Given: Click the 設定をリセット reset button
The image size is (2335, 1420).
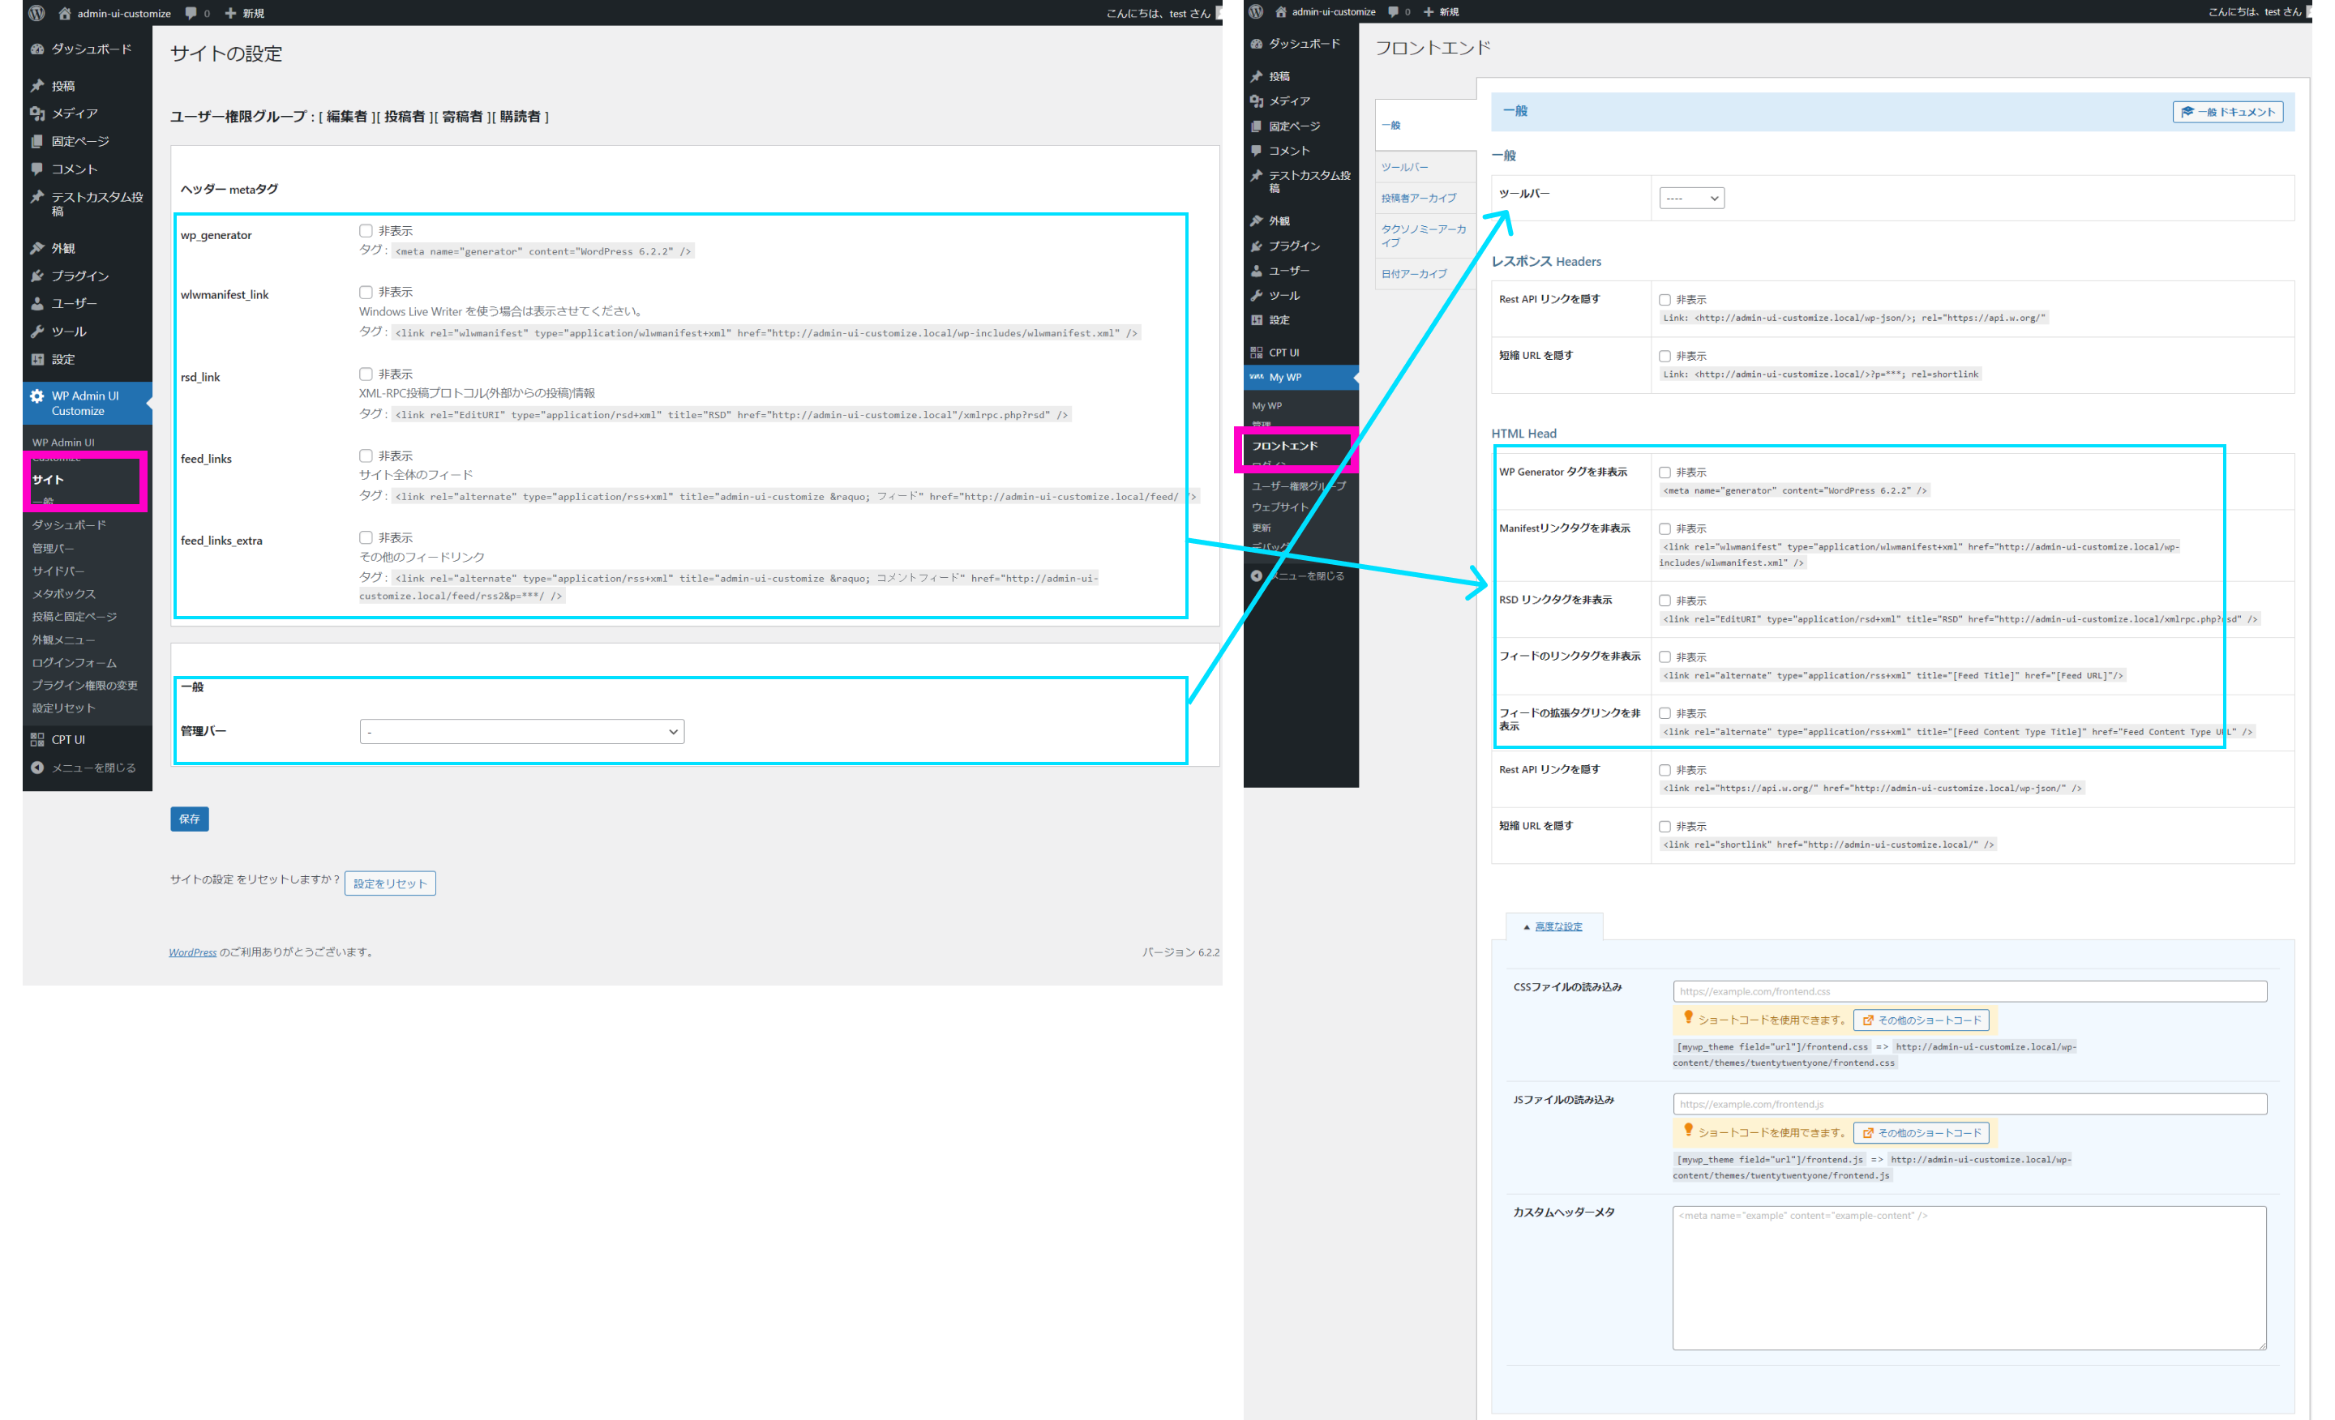Looking at the screenshot, I should coord(389,883).
